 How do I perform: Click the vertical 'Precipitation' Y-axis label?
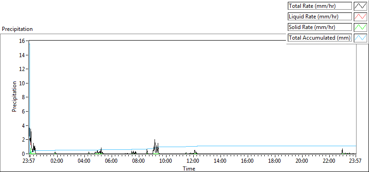click(x=14, y=97)
